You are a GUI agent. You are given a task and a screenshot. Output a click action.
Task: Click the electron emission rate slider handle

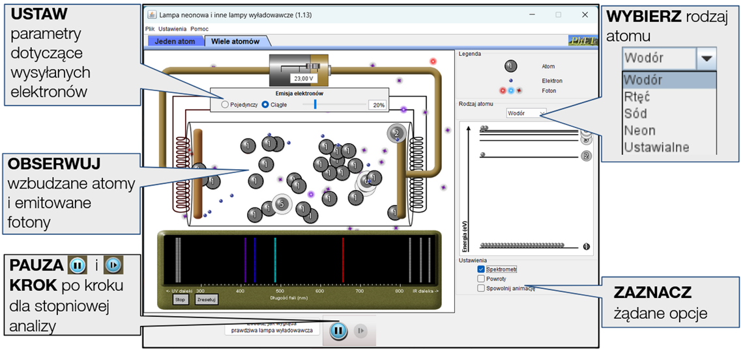(315, 105)
